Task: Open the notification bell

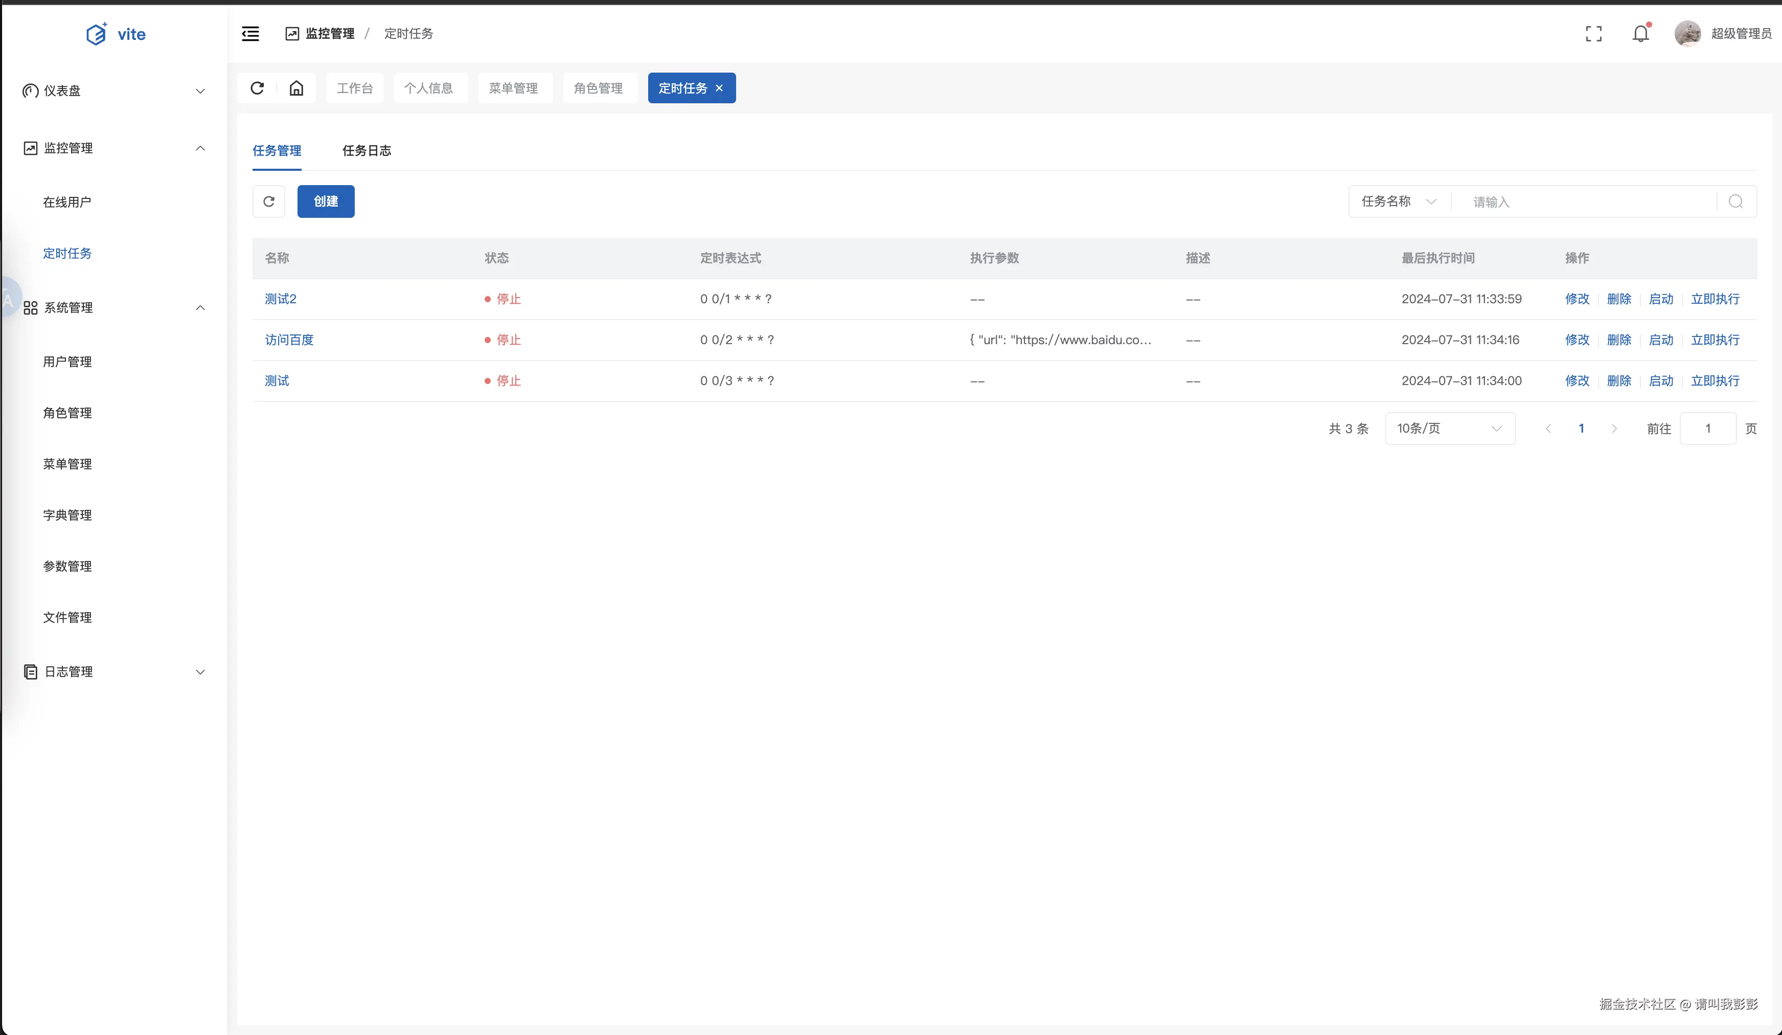Action: pyautogui.click(x=1640, y=34)
